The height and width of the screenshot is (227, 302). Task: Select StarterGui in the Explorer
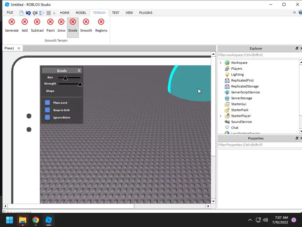(239, 104)
